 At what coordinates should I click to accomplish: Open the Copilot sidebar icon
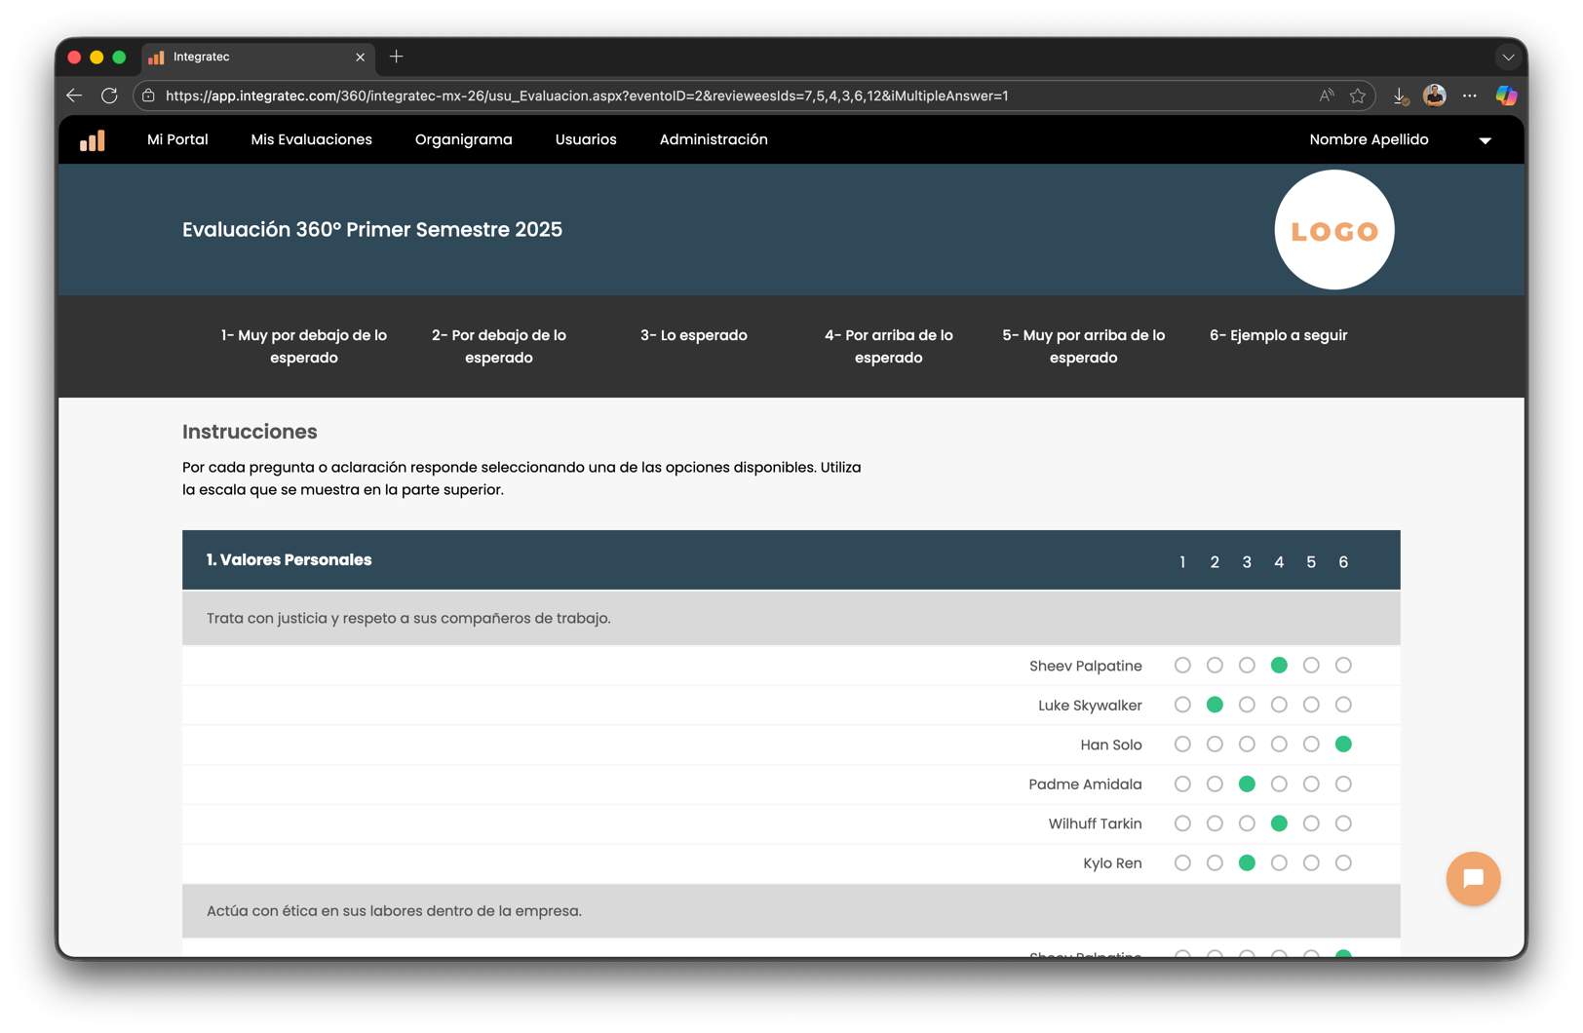tap(1506, 96)
